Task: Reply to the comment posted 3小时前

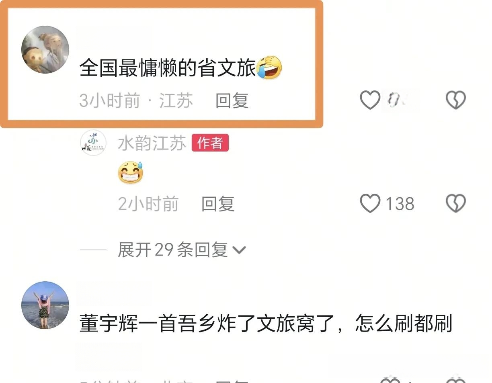Action: (232, 100)
